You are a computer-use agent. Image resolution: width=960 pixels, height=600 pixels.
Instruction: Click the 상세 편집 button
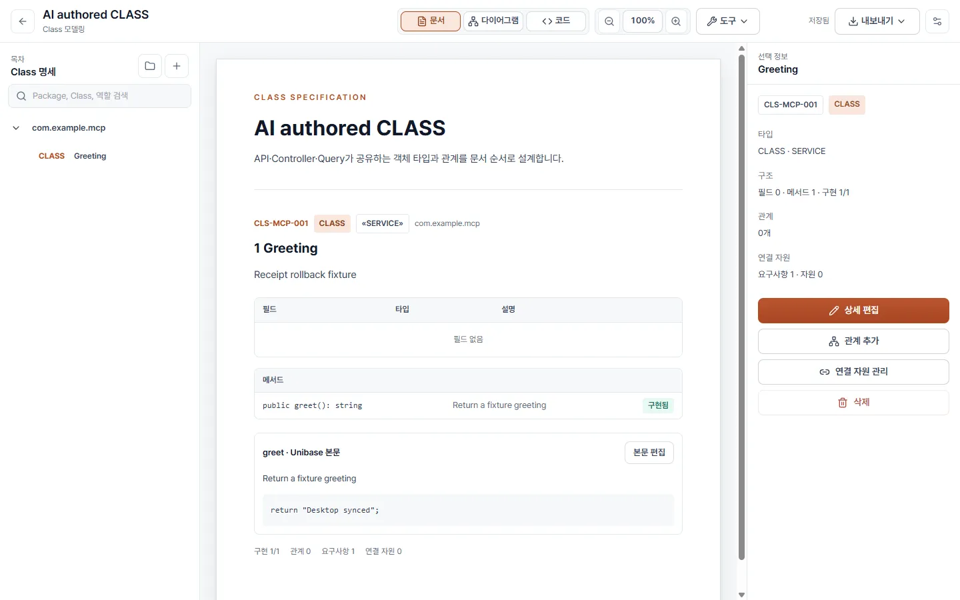tap(853, 311)
